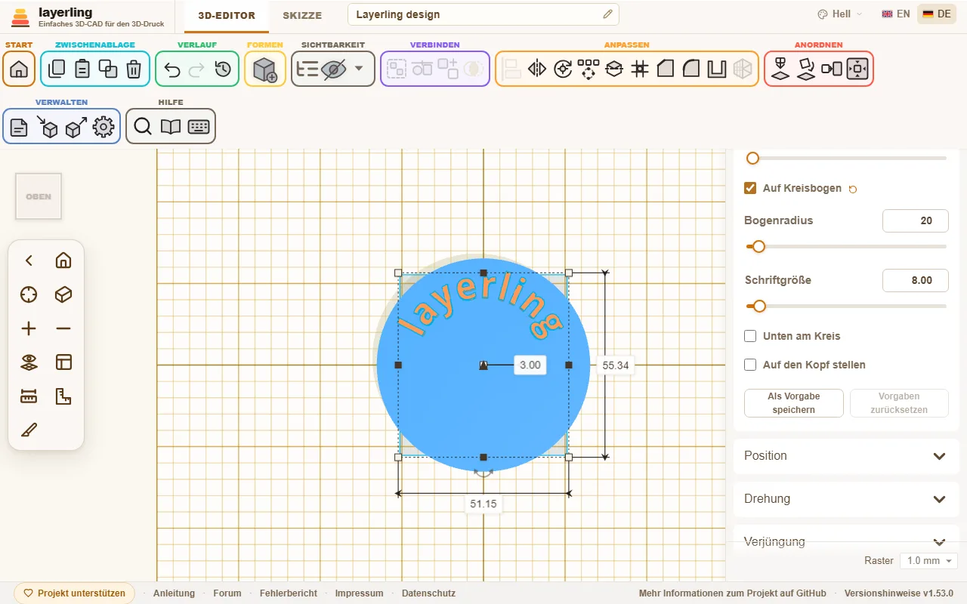The width and height of the screenshot is (967, 604).
Task: Expand the Position section
Action: pos(846,456)
